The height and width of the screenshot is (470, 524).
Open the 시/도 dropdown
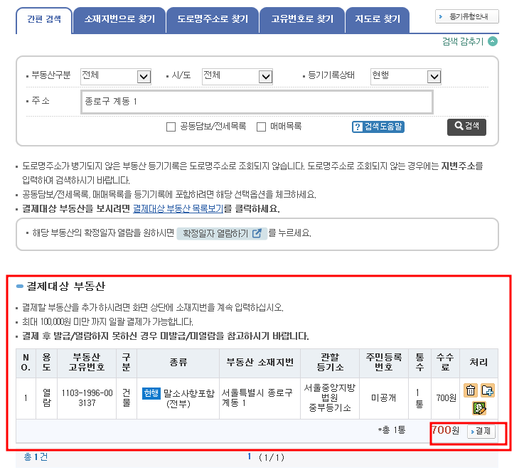[x=237, y=77]
